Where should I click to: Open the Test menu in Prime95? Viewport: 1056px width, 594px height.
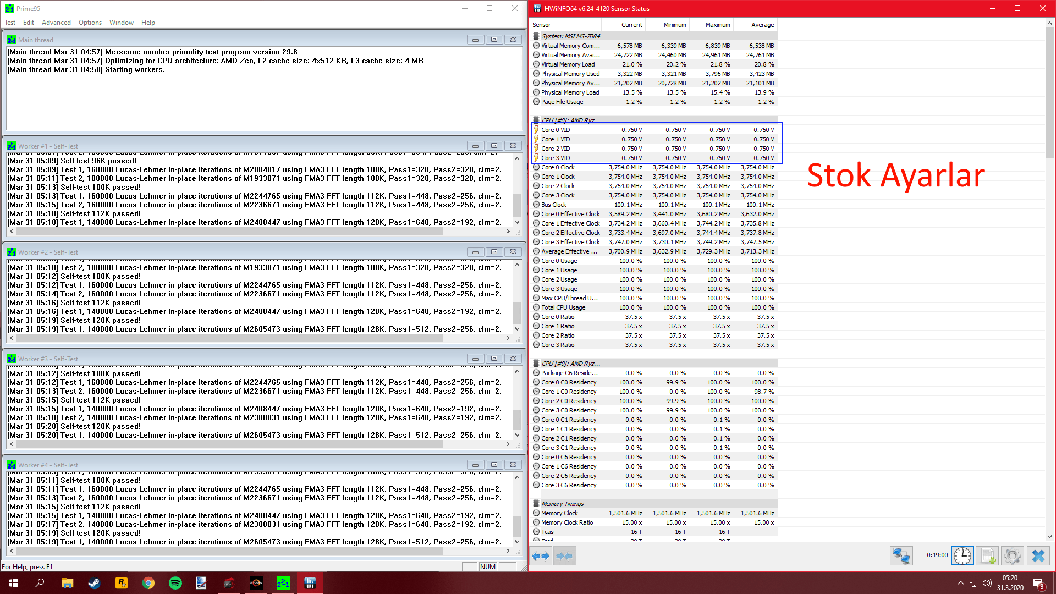10,23
